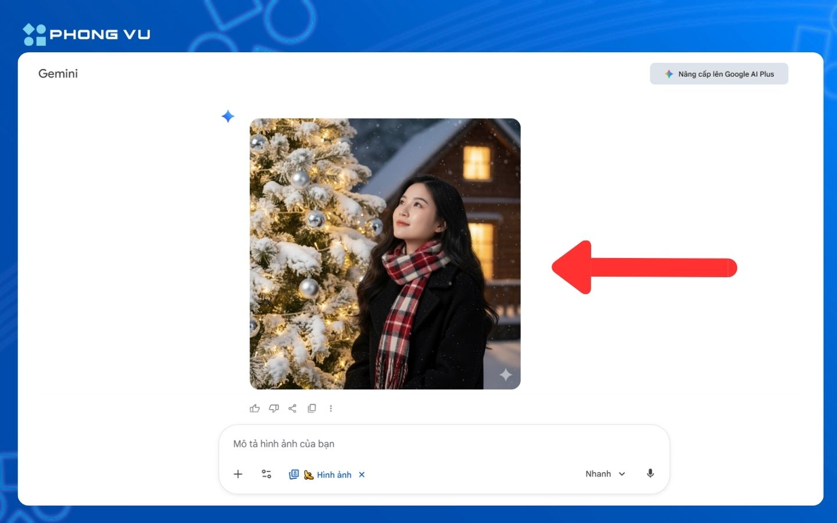Click the thumbs down feedback icon
The image size is (837, 523).
[x=274, y=409]
